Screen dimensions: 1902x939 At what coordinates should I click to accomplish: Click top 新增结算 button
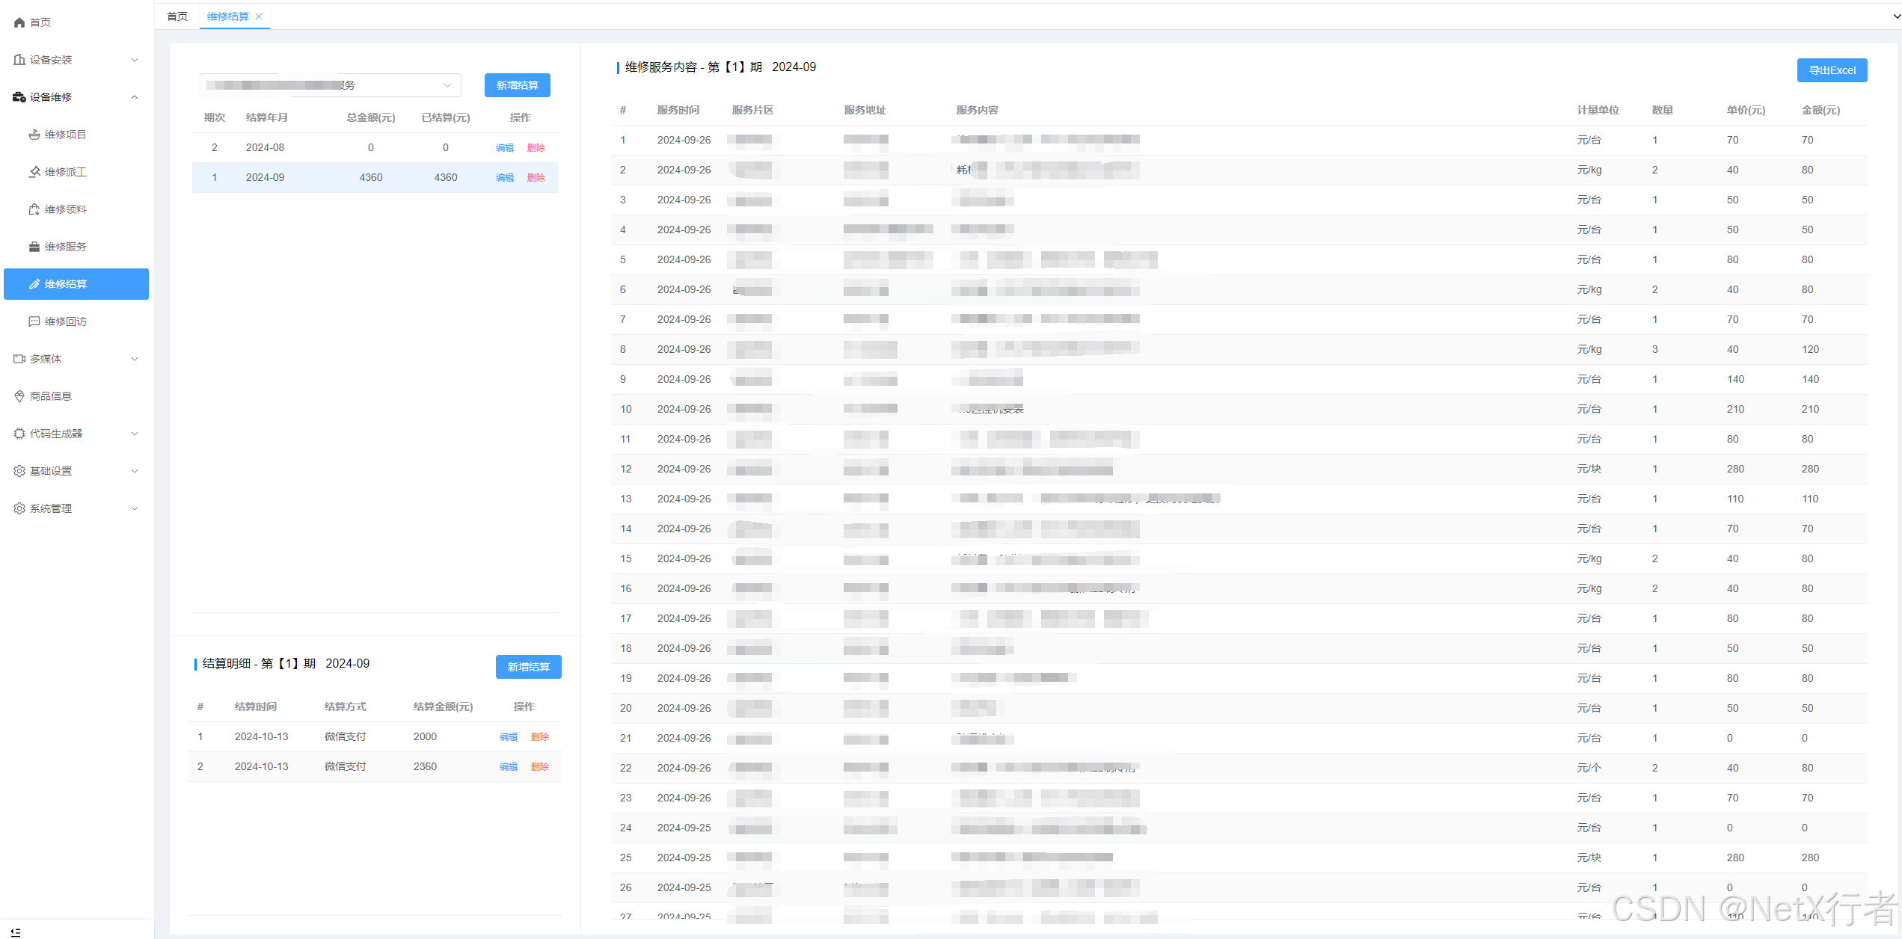pos(517,85)
